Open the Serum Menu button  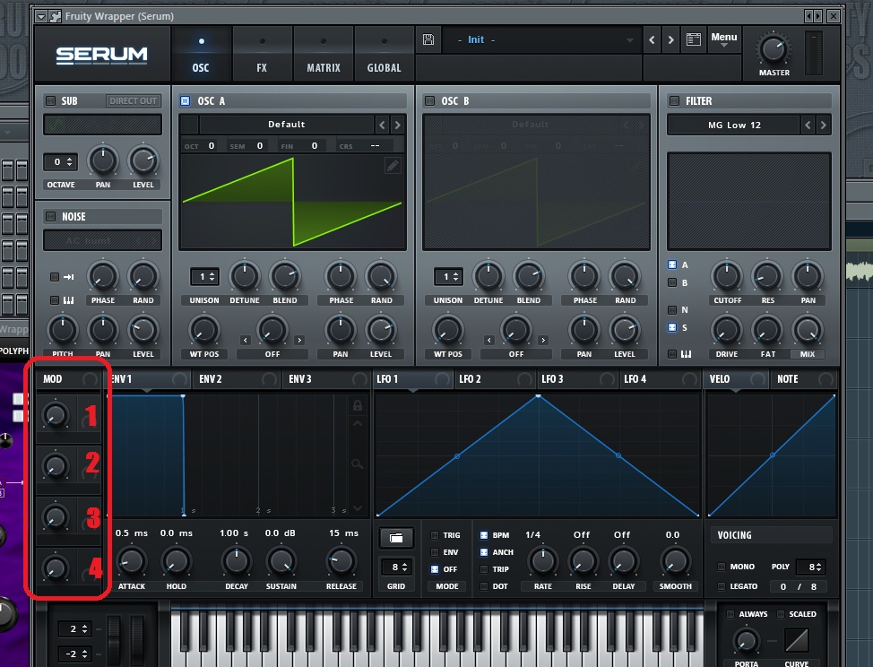(724, 39)
